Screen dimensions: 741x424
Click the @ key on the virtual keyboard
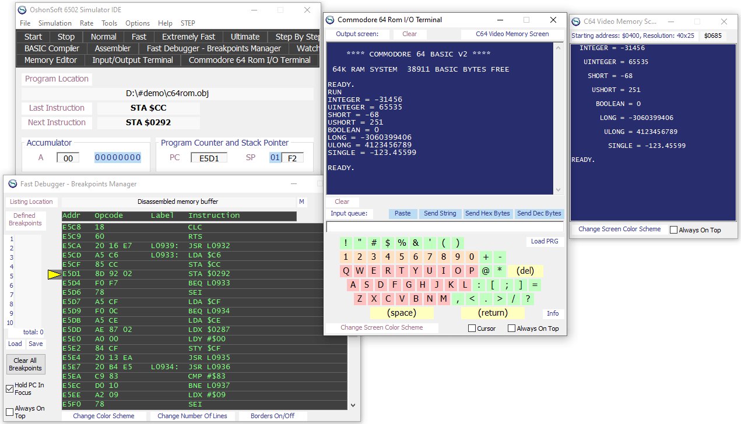pos(486,271)
